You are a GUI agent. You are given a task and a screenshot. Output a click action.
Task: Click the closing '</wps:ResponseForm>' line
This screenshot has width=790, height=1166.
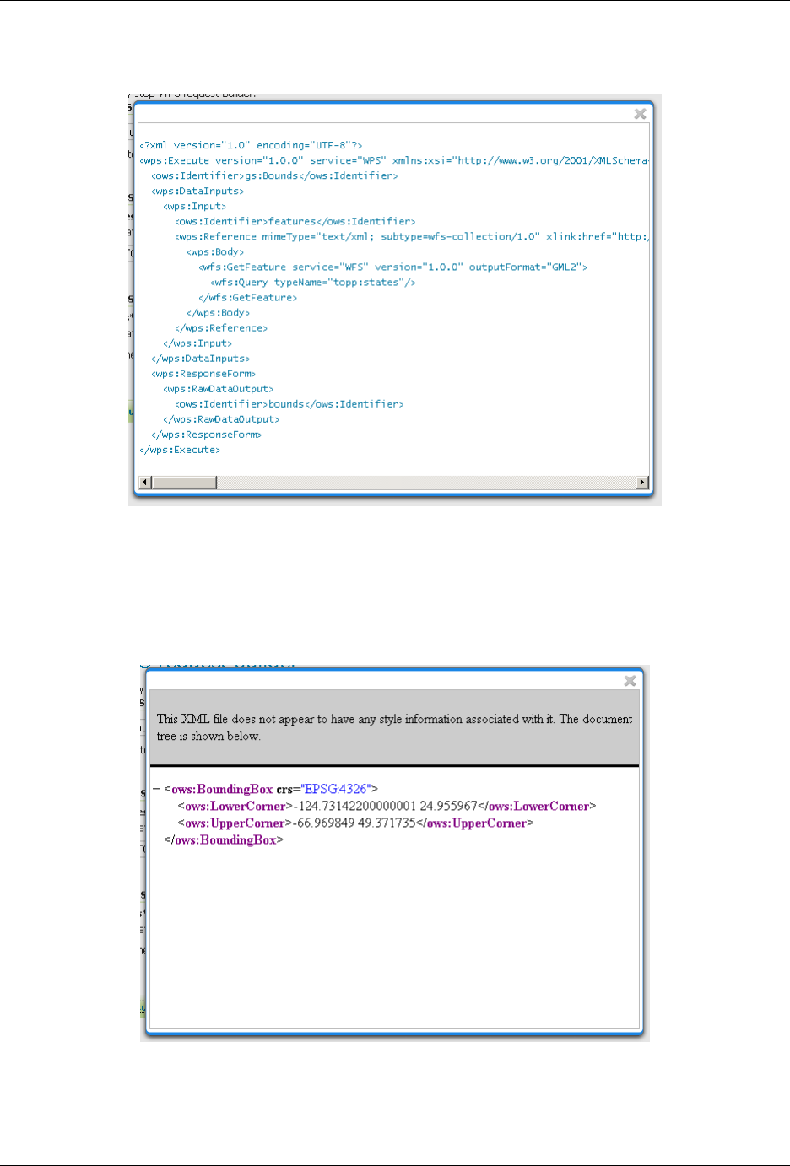(x=206, y=434)
